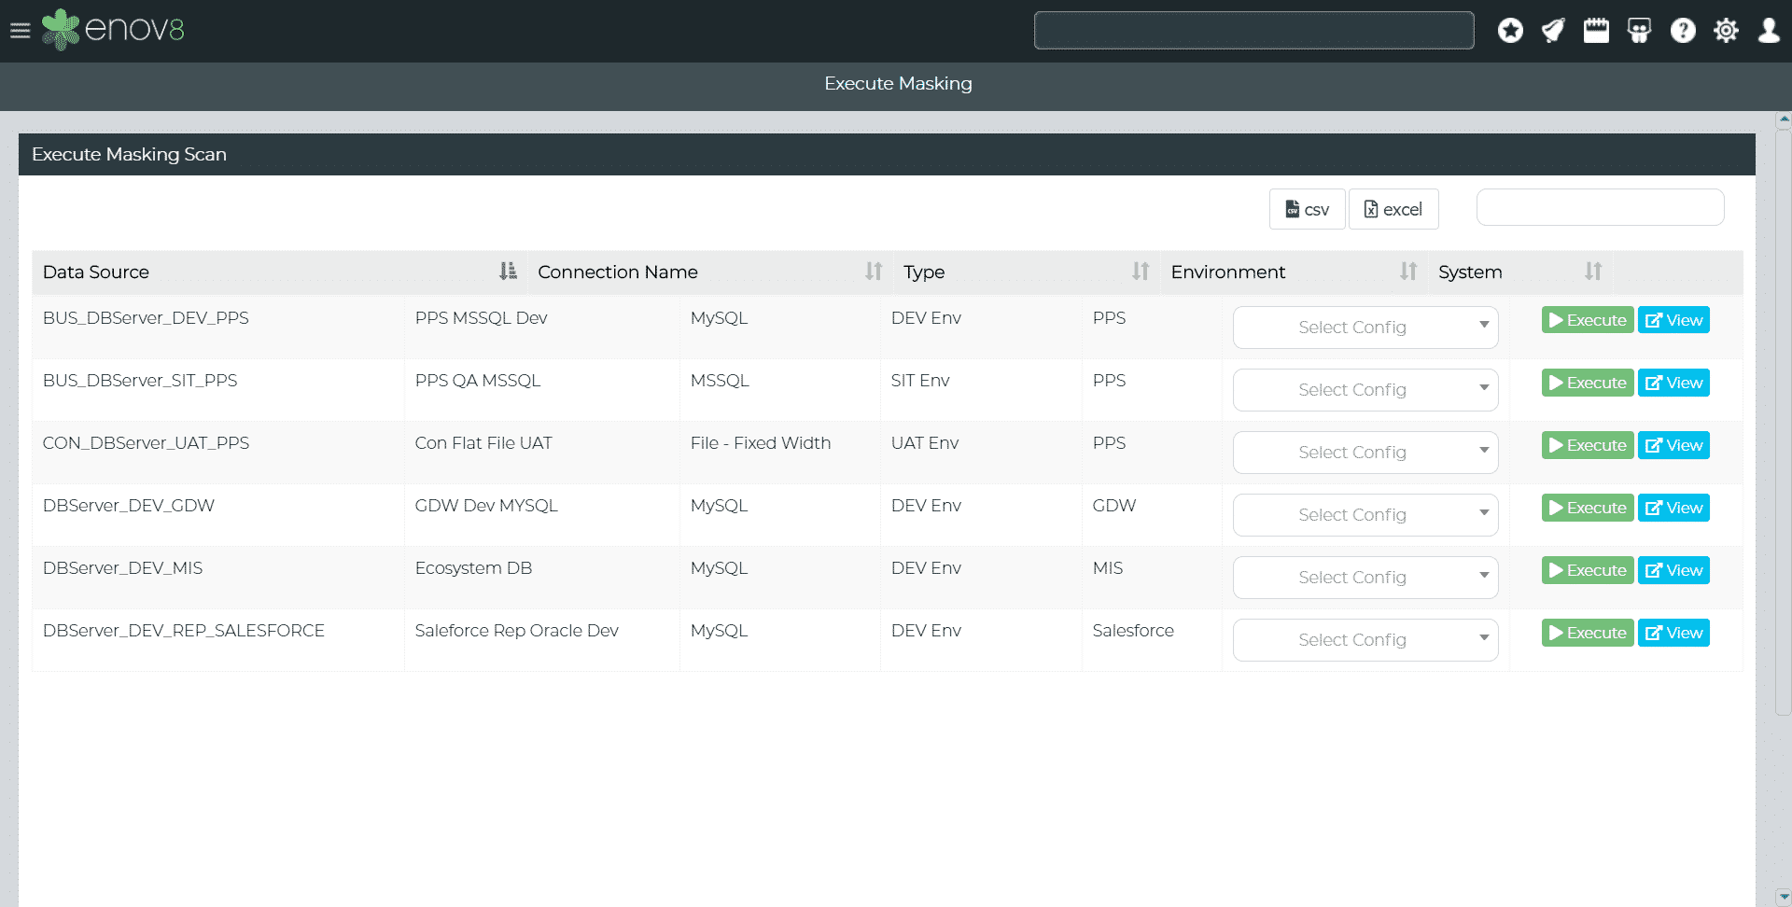Open Select Config dropdown for BUS_DBServer_DEV_PPS
The width and height of the screenshot is (1792, 907).
1365,328
